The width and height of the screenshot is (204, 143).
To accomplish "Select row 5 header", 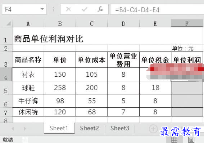I will point(6,88).
